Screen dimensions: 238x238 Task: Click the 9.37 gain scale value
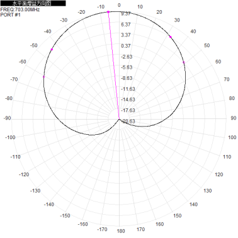tap(125, 14)
